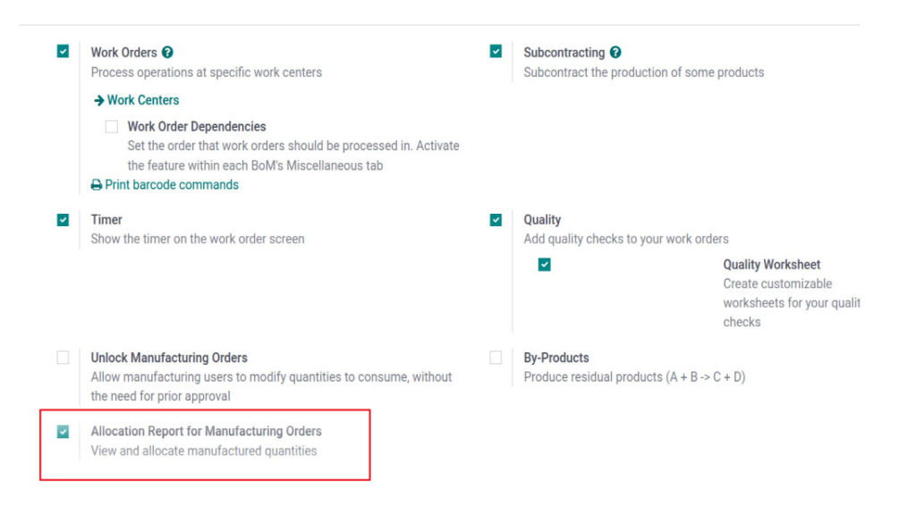Enable Work Order Dependencies checkbox
Viewport: 916px width, 516px height.
(112, 127)
